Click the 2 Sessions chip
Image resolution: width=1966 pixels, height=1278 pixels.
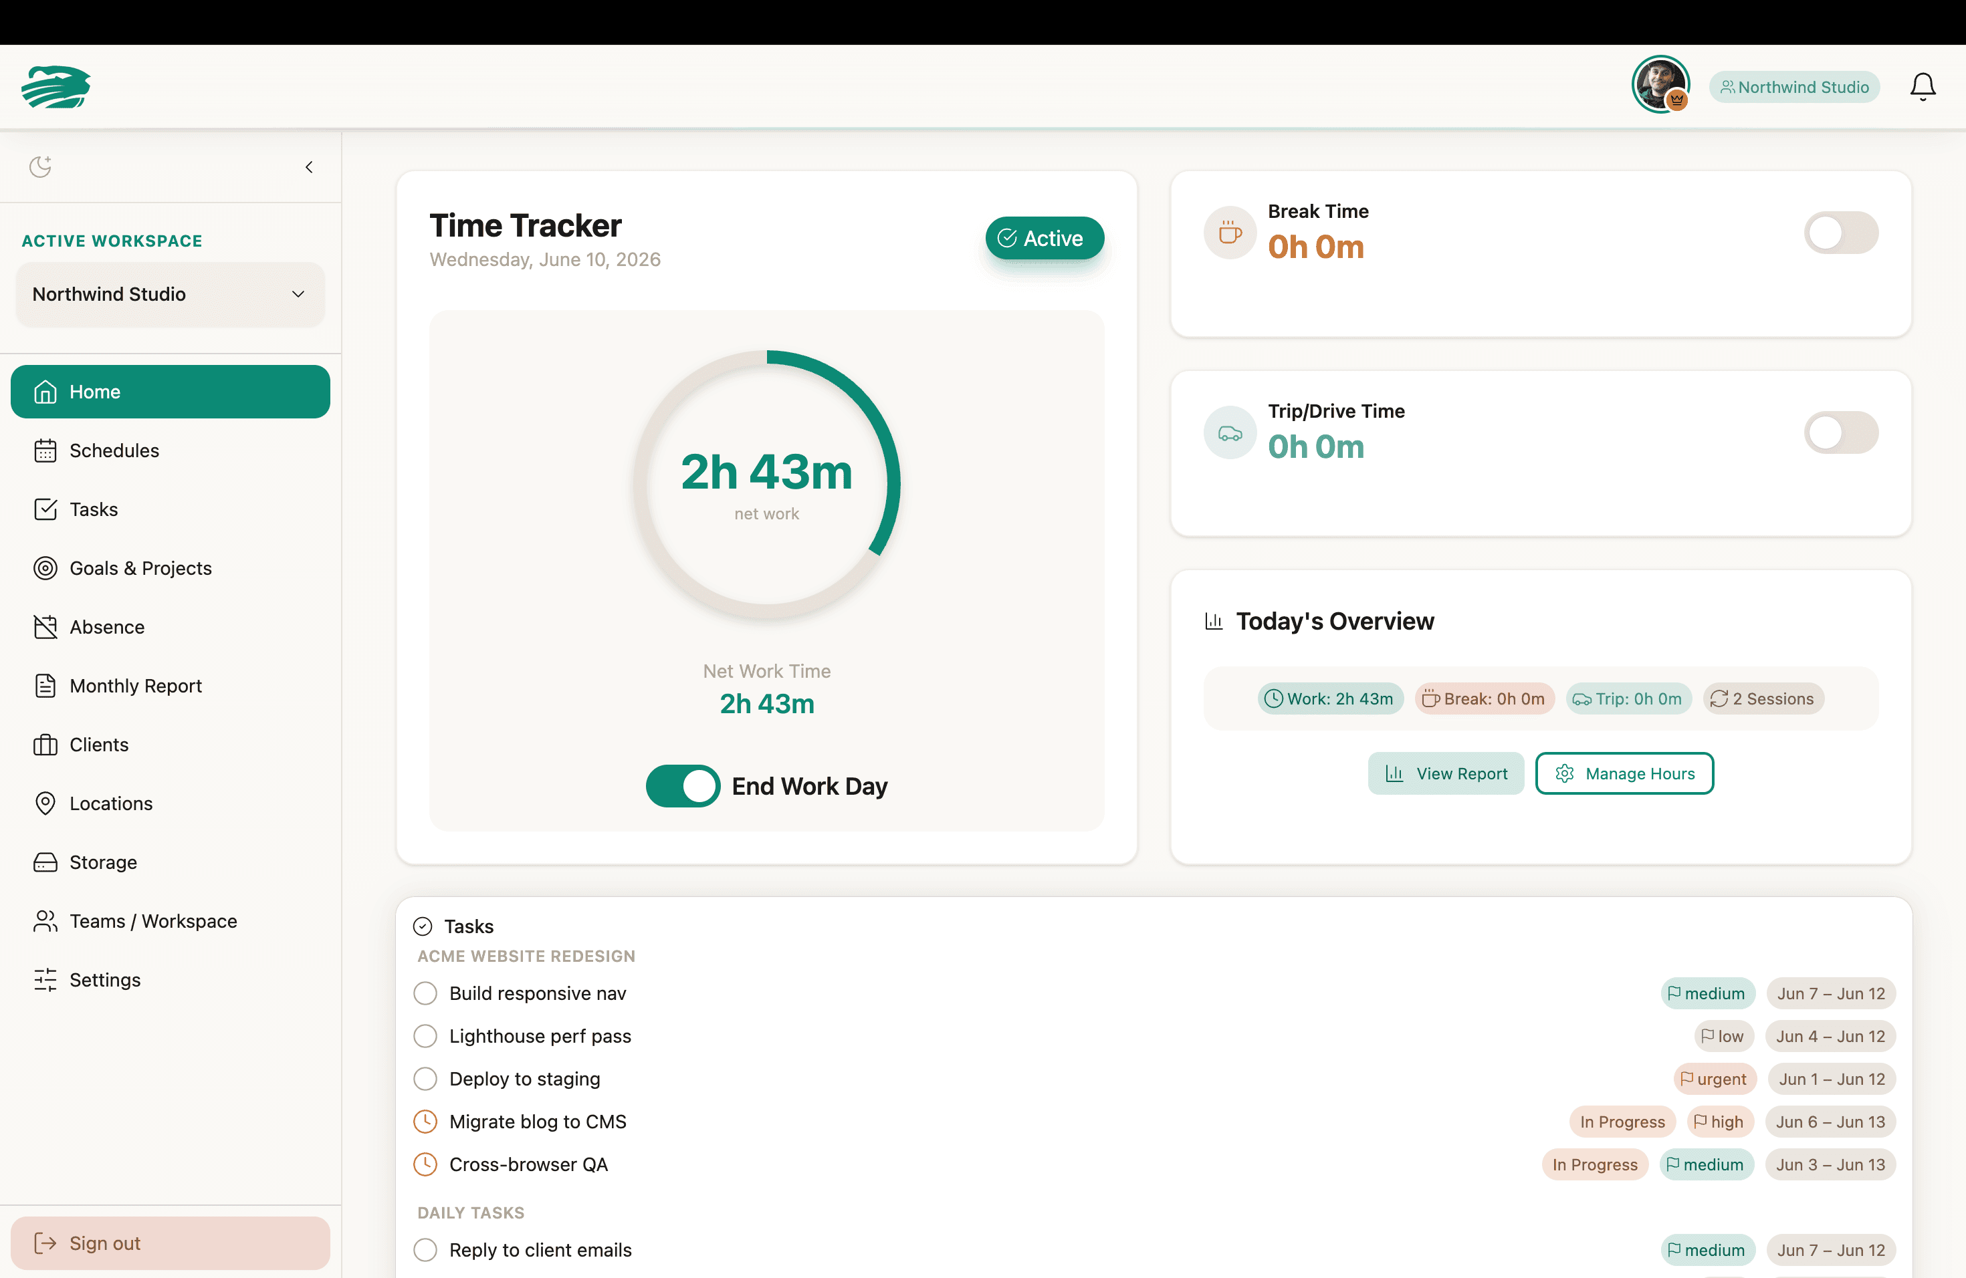click(1763, 698)
